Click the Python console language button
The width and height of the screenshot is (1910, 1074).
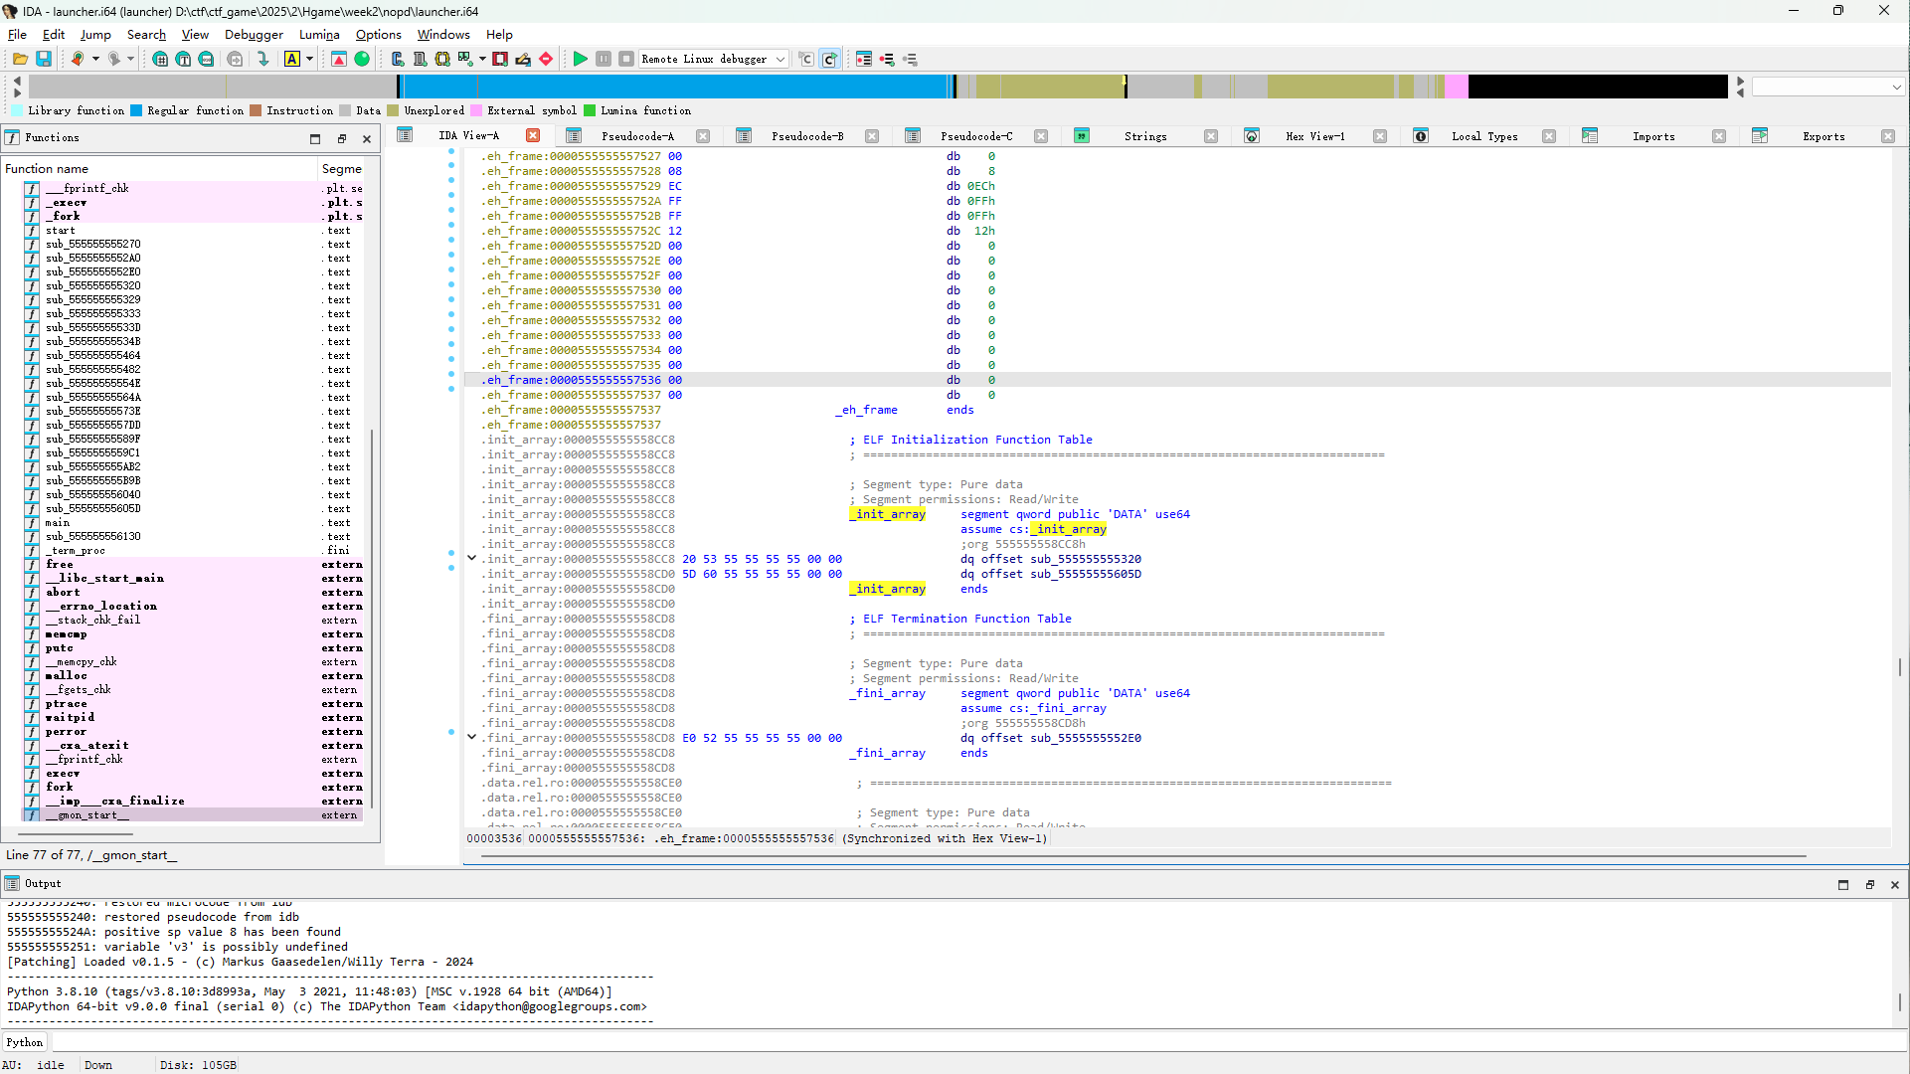coord(25,1042)
